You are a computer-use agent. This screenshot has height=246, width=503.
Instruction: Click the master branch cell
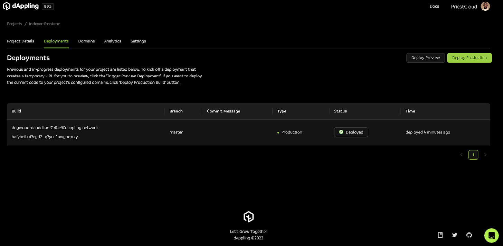pyautogui.click(x=176, y=132)
